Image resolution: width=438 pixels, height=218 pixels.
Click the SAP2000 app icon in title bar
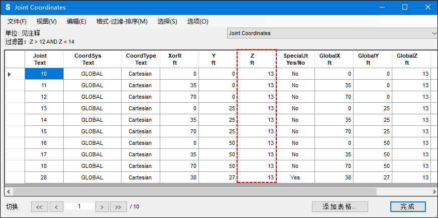click(8, 8)
